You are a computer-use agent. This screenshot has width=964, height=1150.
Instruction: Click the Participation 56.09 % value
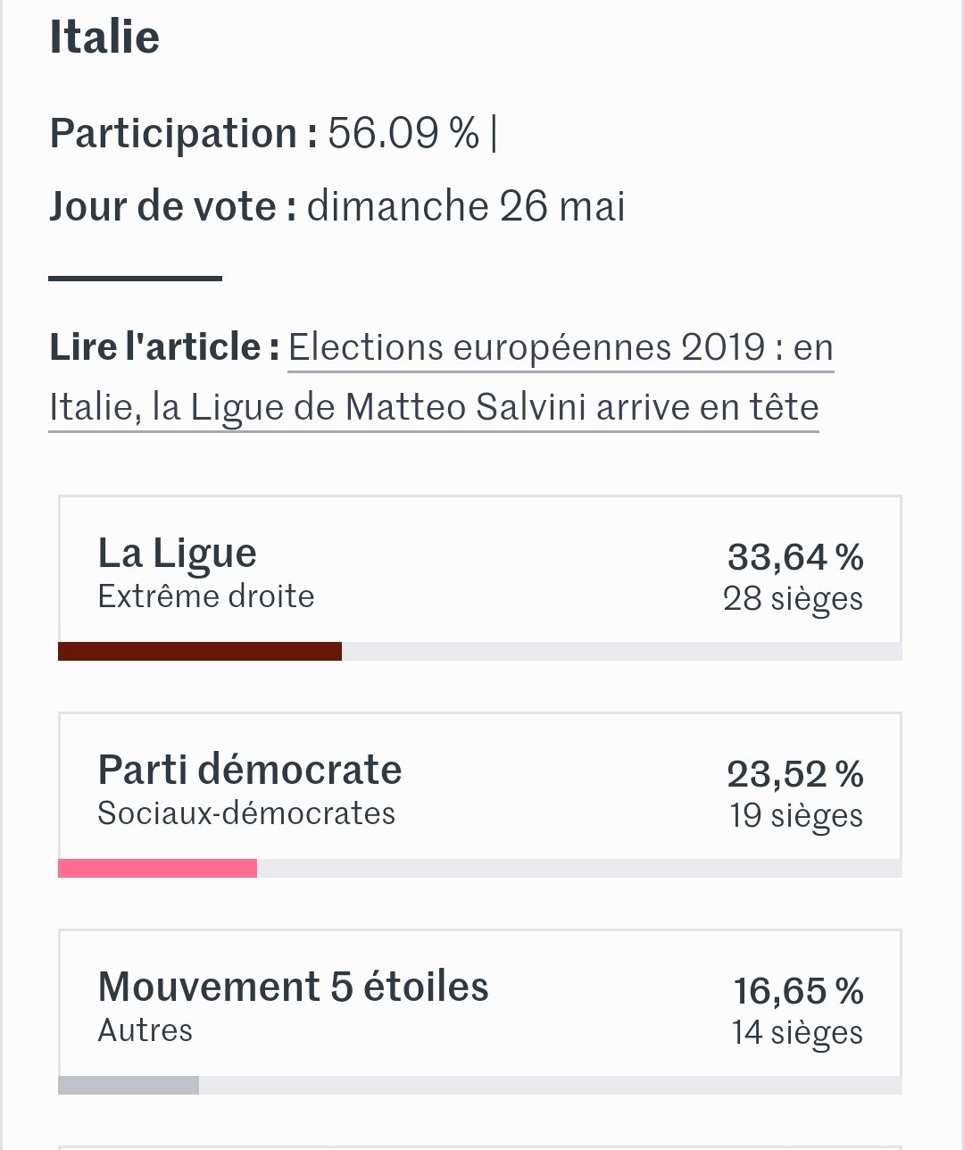click(403, 133)
